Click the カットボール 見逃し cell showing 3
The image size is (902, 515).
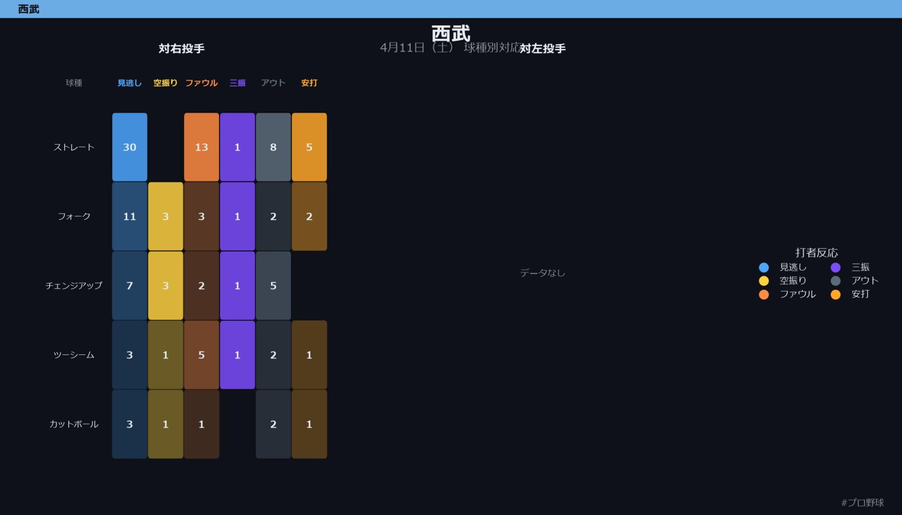click(130, 424)
